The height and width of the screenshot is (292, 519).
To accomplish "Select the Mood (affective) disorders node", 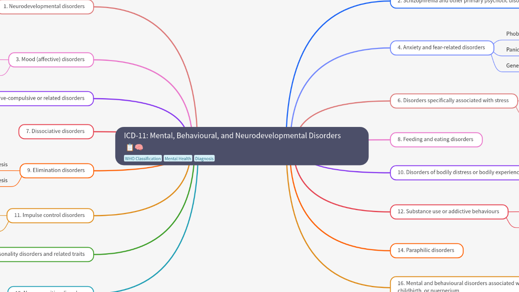I will [51, 60].
